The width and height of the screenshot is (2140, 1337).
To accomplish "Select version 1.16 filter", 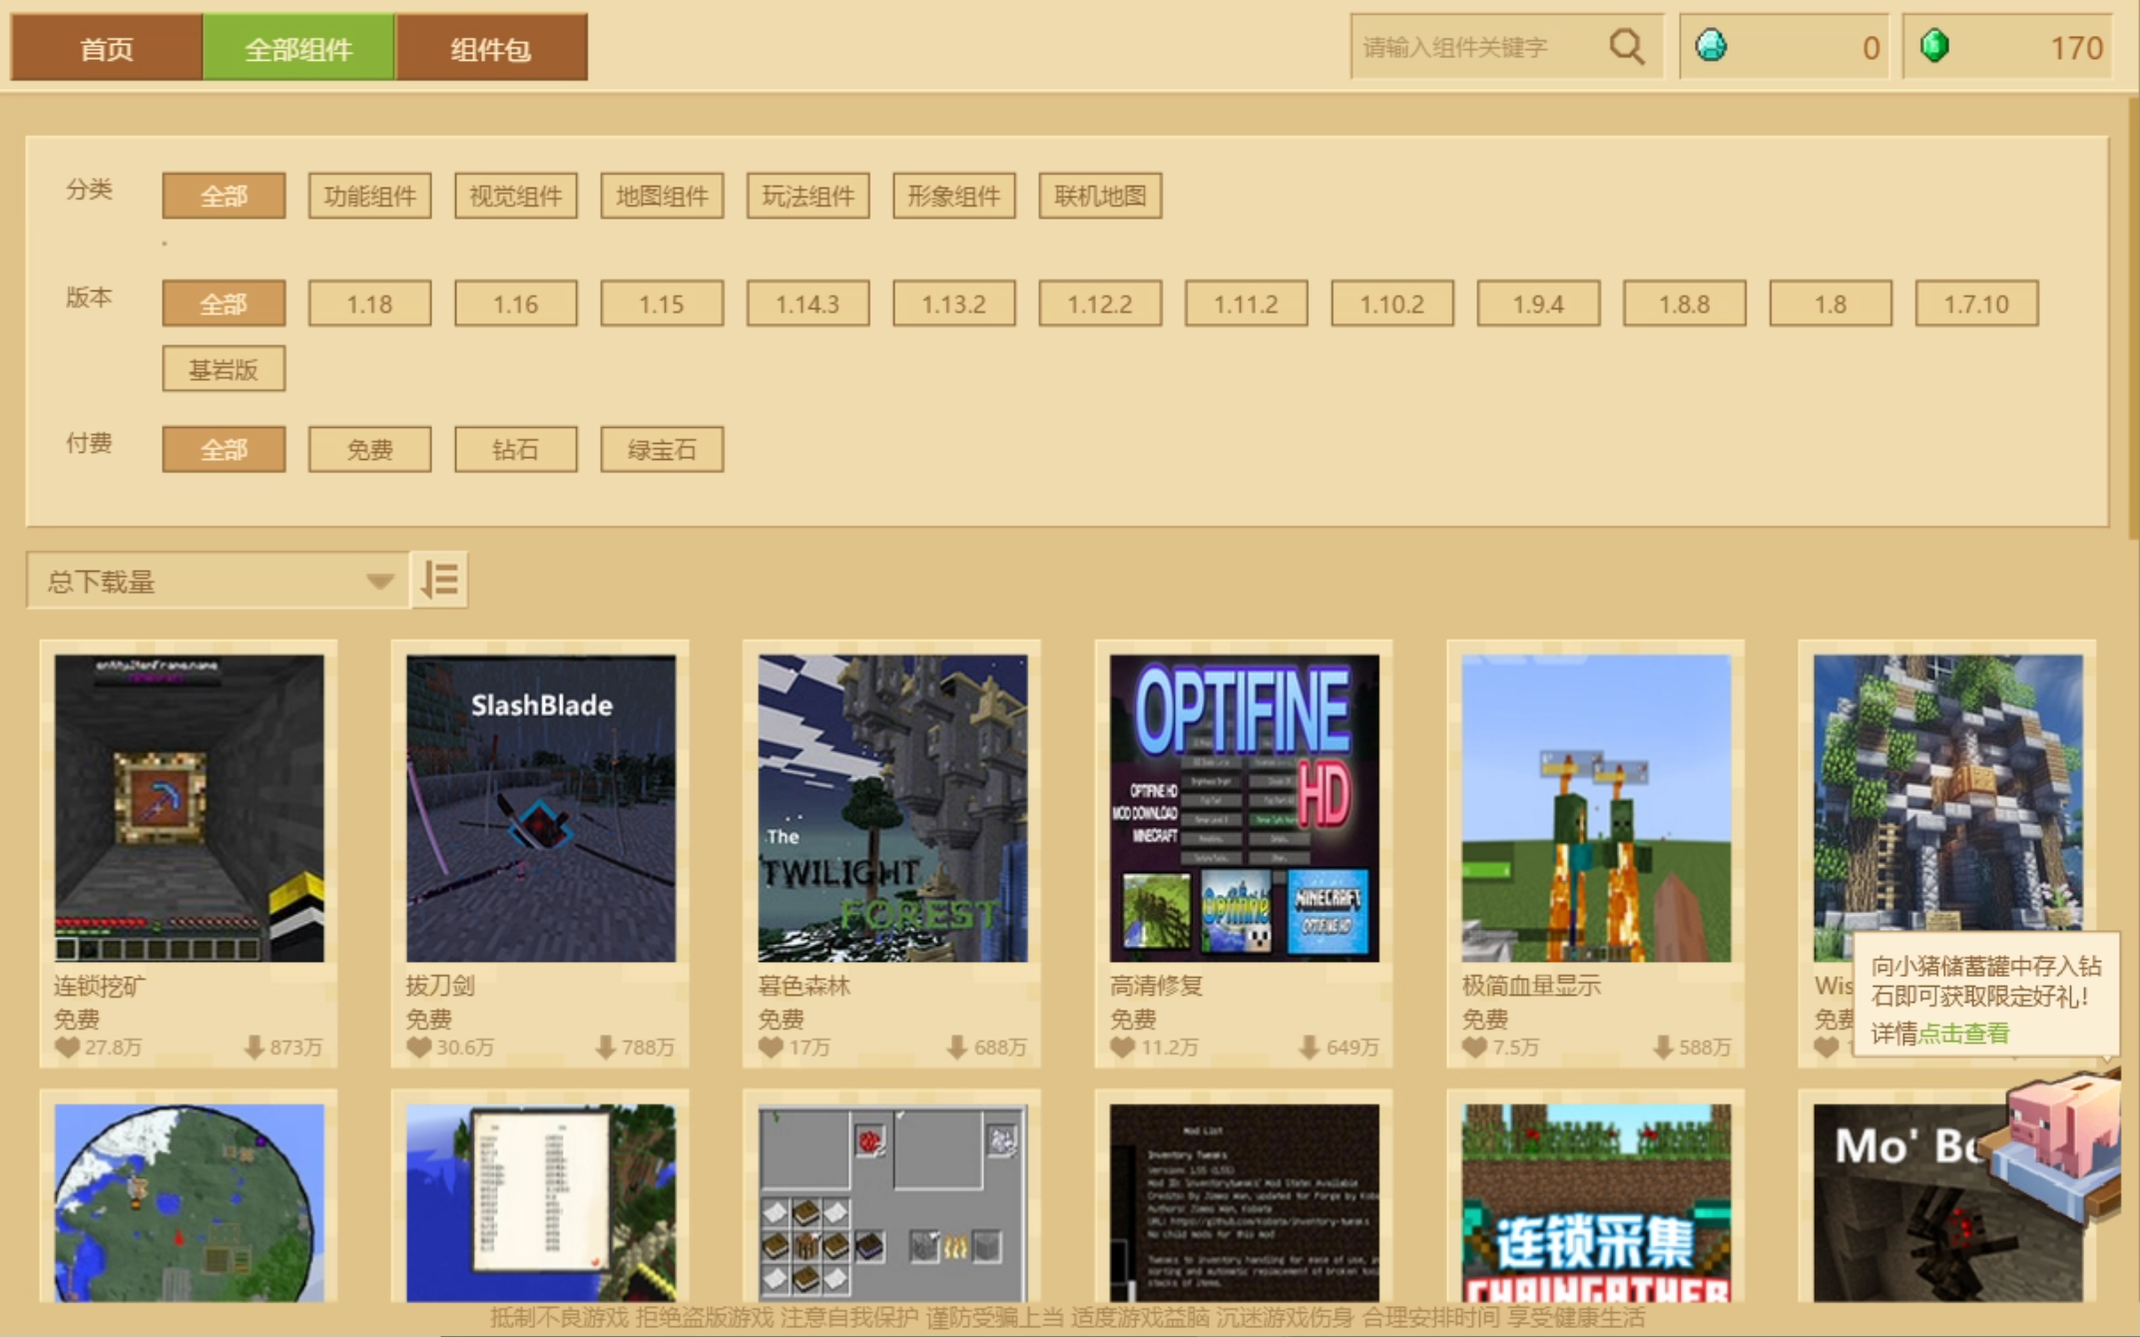I will [516, 303].
